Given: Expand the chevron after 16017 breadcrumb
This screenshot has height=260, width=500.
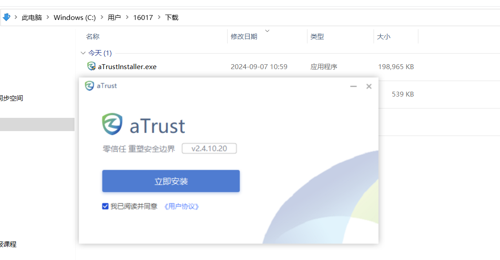Looking at the screenshot, I should (159, 17).
